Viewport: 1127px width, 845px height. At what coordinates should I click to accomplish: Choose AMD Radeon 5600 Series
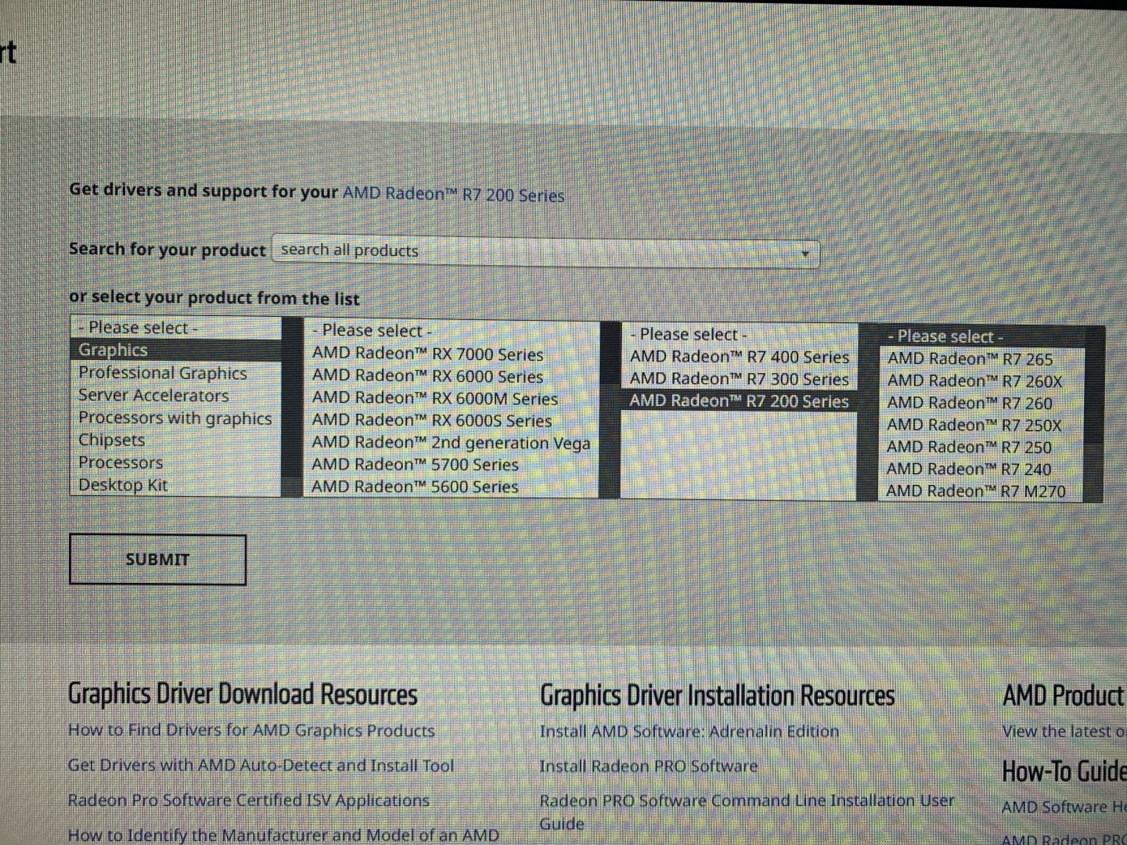pyautogui.click(x=451, y=487)
